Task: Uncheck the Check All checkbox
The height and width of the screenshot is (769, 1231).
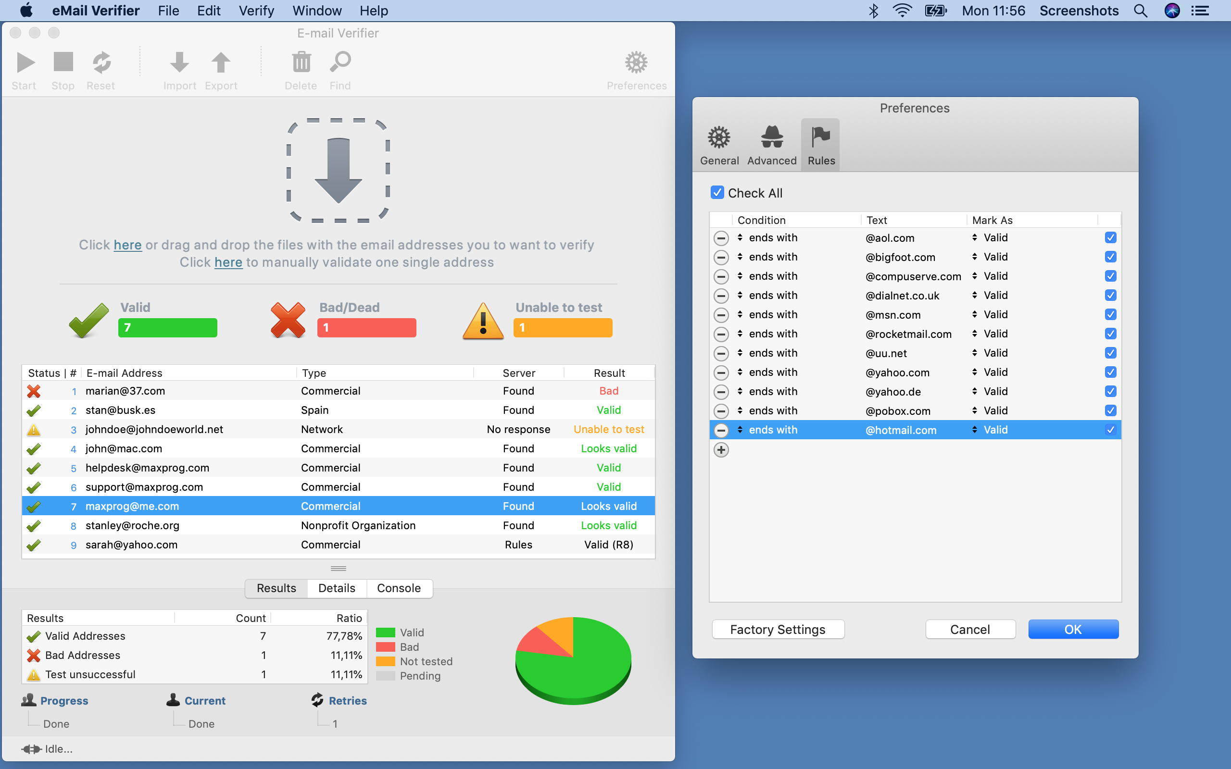Action: click(717, 192)
